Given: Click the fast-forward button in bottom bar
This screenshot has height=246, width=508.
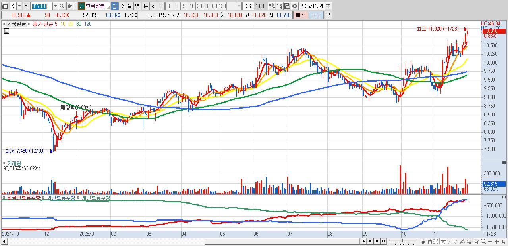Looking at the screenshot, I should pos(384,241).
